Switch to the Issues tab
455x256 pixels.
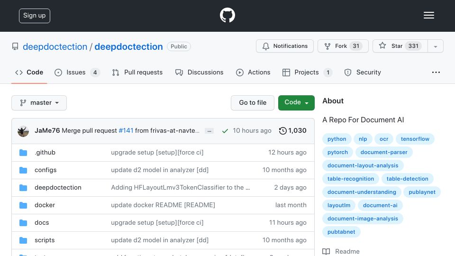click(x=77, y=72)
